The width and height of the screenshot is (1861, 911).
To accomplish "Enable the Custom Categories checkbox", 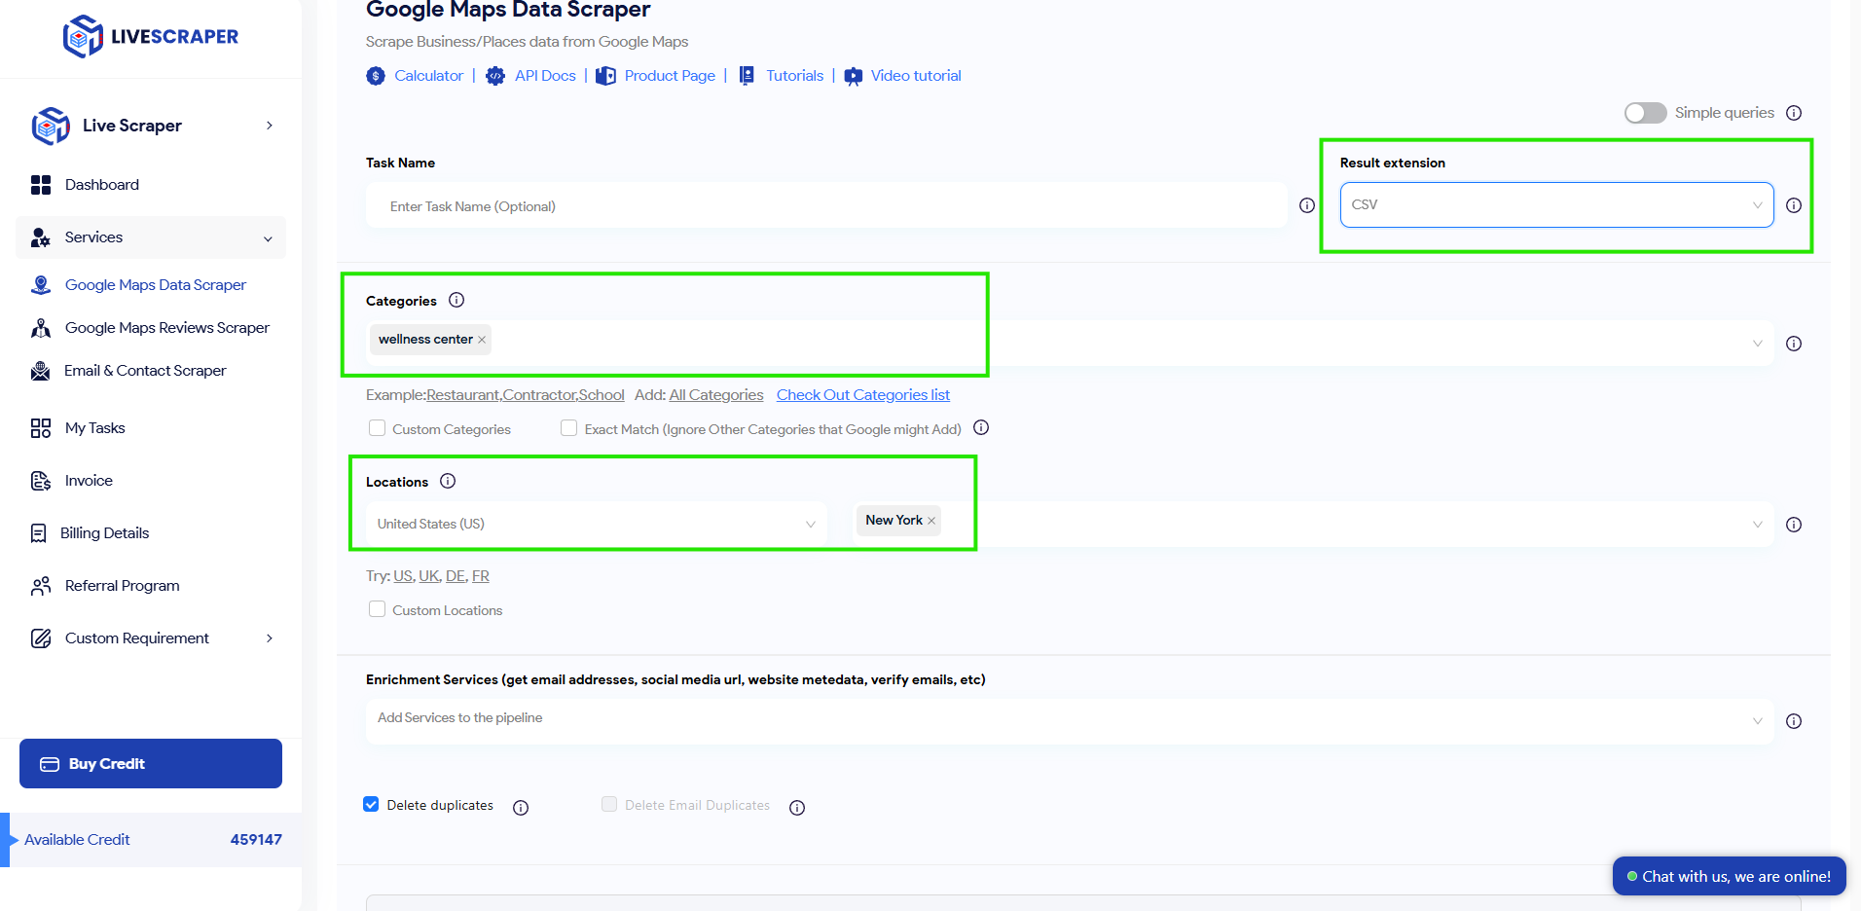I will click(x=378, y=428).
